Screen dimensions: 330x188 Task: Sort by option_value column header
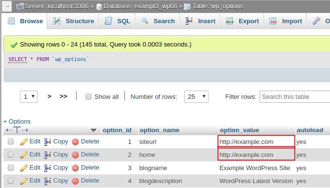click(x=240, y=130)
